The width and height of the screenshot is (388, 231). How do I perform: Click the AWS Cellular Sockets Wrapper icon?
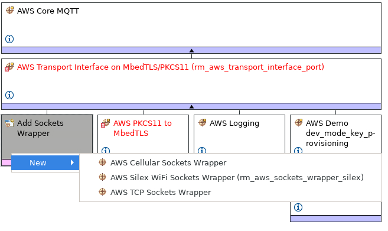[x=102, y=162]
